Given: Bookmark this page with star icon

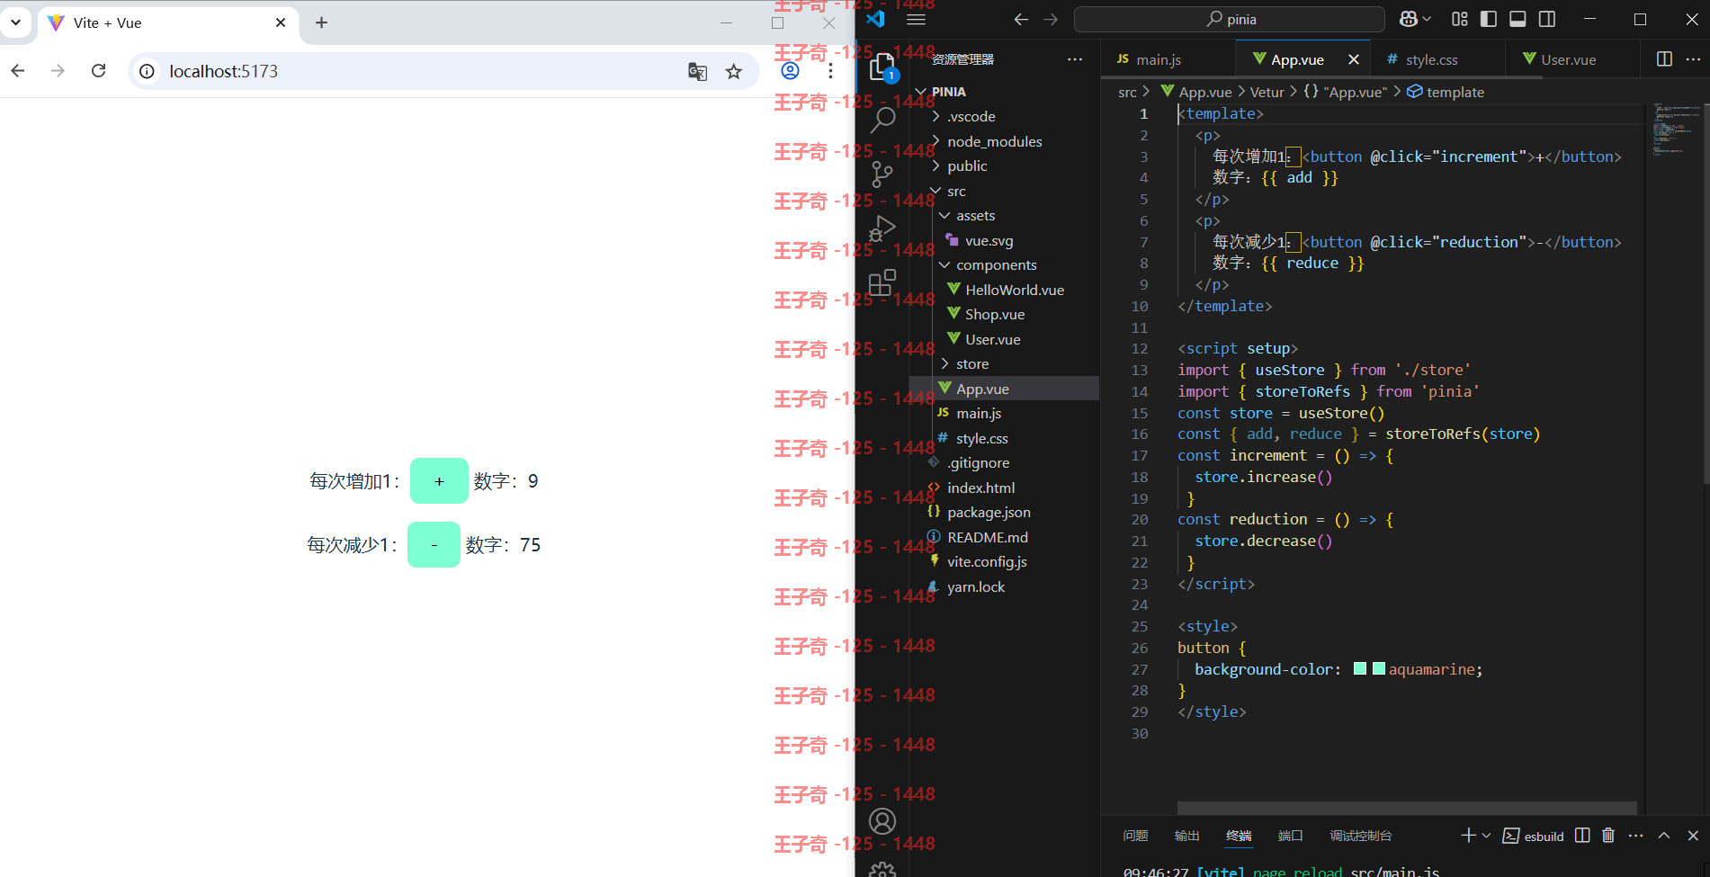Looking at the screenshot, I should tap(734, 71).
